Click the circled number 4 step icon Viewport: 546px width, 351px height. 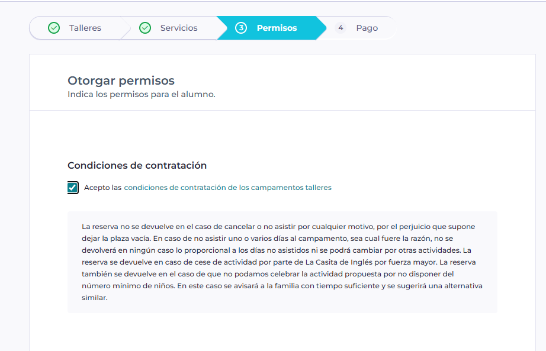(341, 28)
